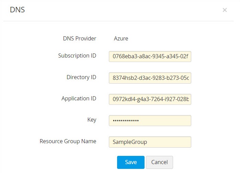Click the 8374hsb2 value in Directory ID
This screenshot has height=173, width=240.
coord(124,78)
